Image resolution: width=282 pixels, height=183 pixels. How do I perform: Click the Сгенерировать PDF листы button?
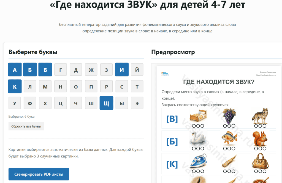pos(39,174)
